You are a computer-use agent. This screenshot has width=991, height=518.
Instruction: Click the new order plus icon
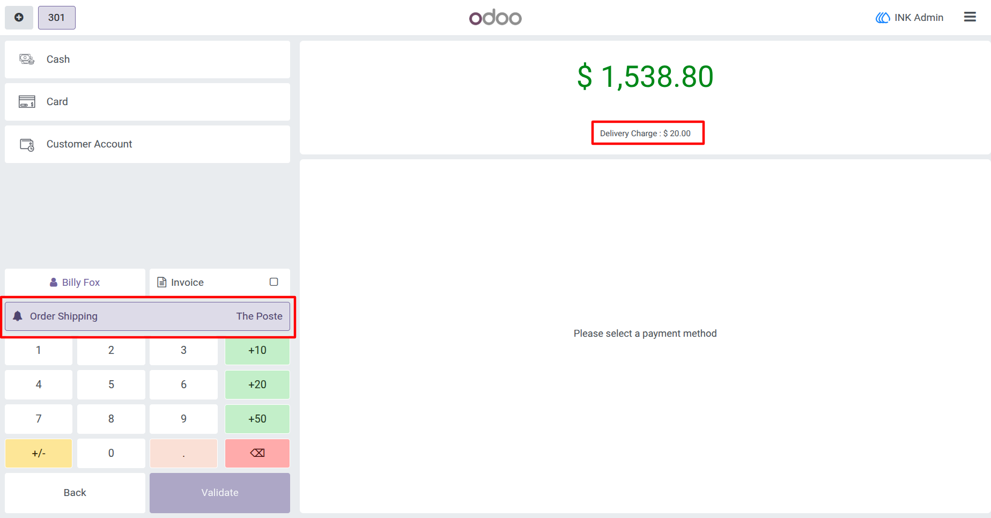[19, 18]
